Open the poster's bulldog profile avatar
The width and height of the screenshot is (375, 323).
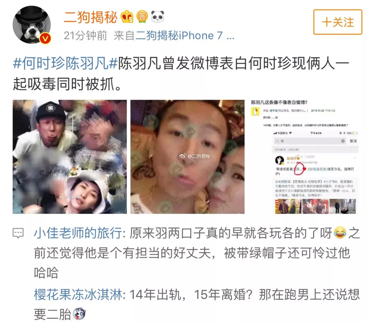click(x=32, y=25)
